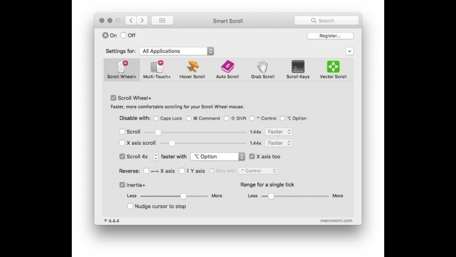Open the All Applications dropdown
This screenshot has width=456, height=257.
tap(177, 51)
